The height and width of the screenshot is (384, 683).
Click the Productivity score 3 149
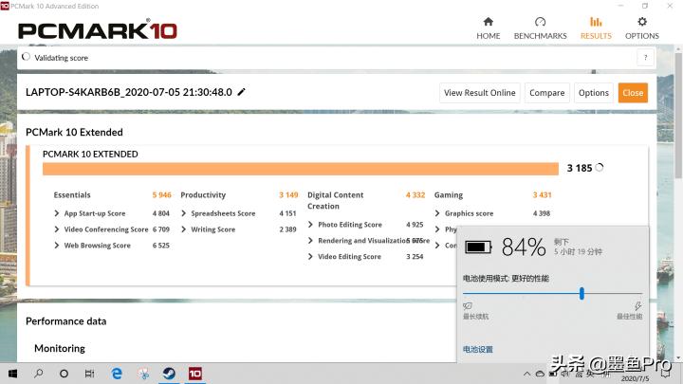point(288,195)
